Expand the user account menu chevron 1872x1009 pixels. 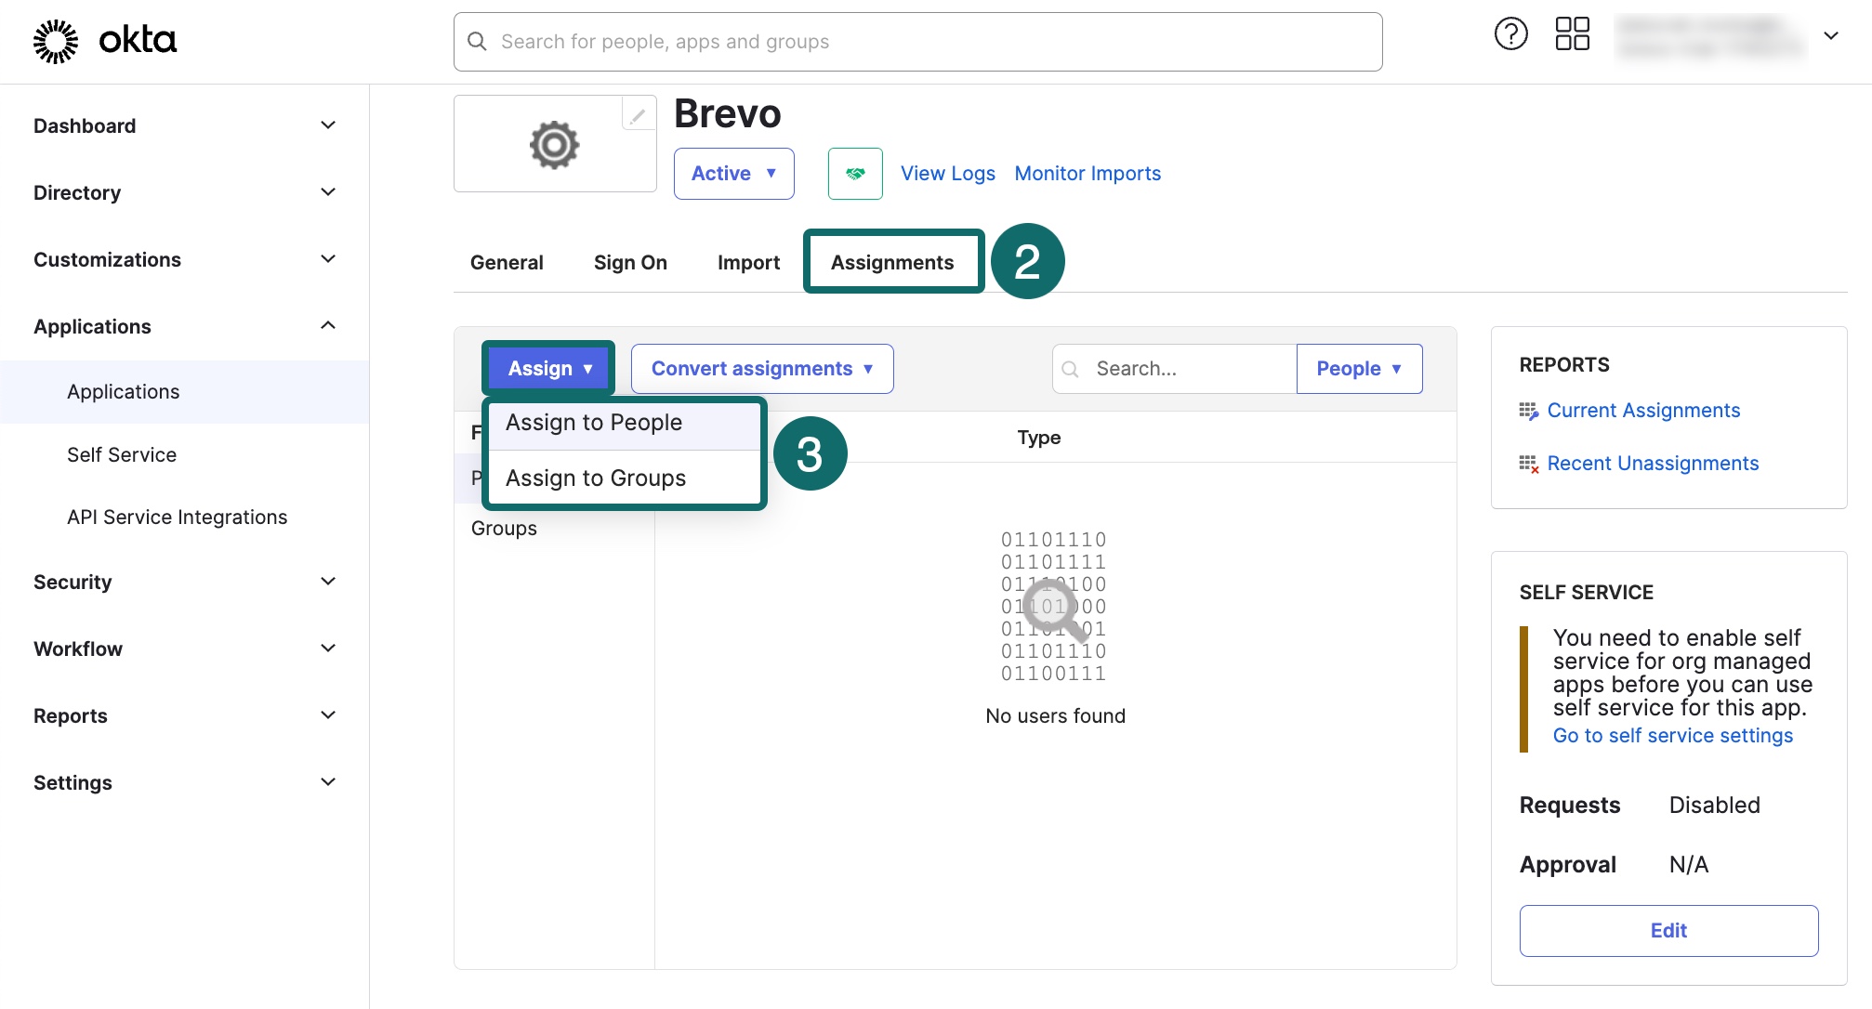pyautogui.click(x=1830, y=36)
